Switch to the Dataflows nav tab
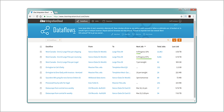The width and height of the screenshot is (224, 112). point(82,21)
